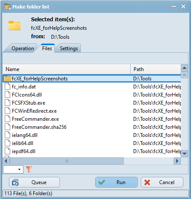This screenshot has width=191, height=199.
Task: Click the scroll down arrow of file list
Action: pyautogui.click(x=184, y=154)
